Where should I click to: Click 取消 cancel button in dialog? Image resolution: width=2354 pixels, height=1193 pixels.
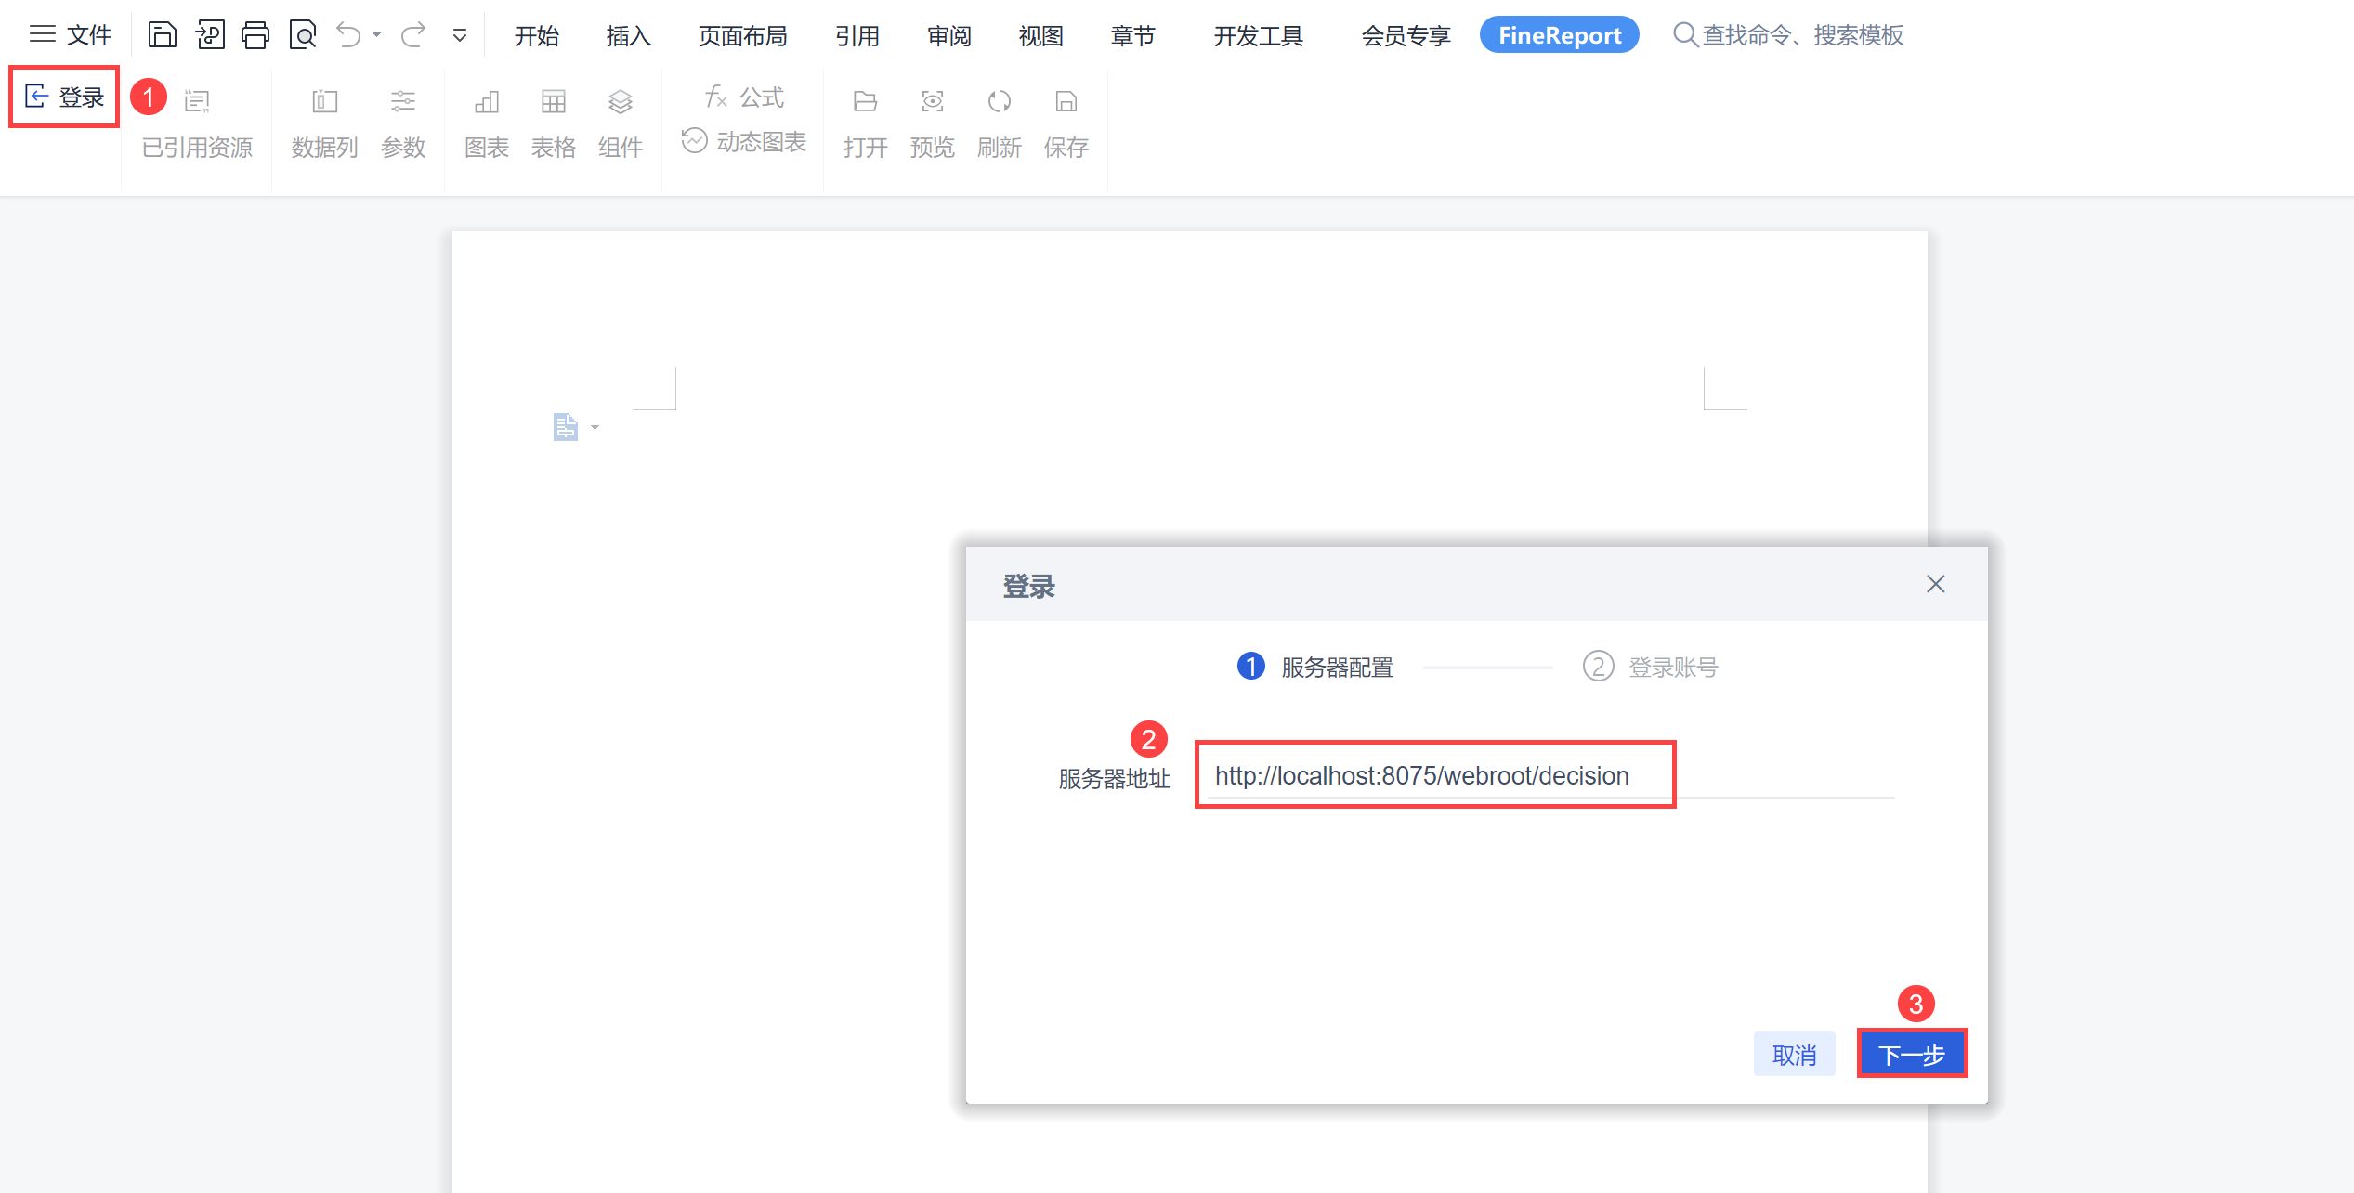(x=1794, y=1055)
